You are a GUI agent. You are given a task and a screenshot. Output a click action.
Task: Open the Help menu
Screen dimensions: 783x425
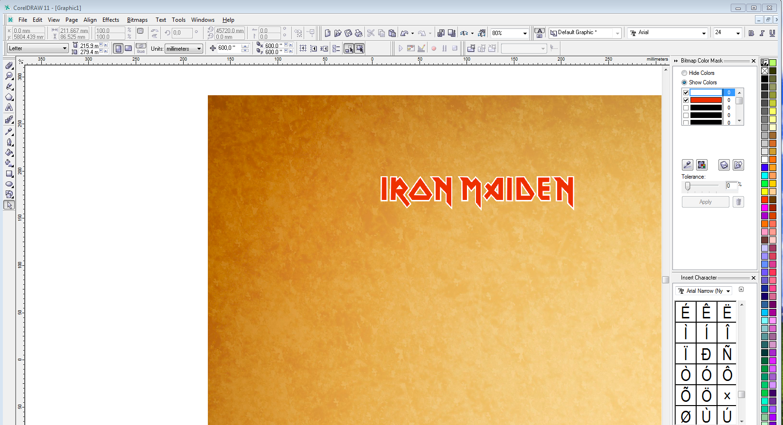pyautogui.click(x=228, y=20)
